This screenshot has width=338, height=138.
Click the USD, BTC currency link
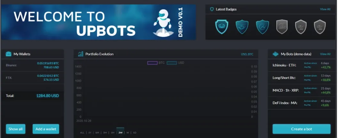(247, 54)
